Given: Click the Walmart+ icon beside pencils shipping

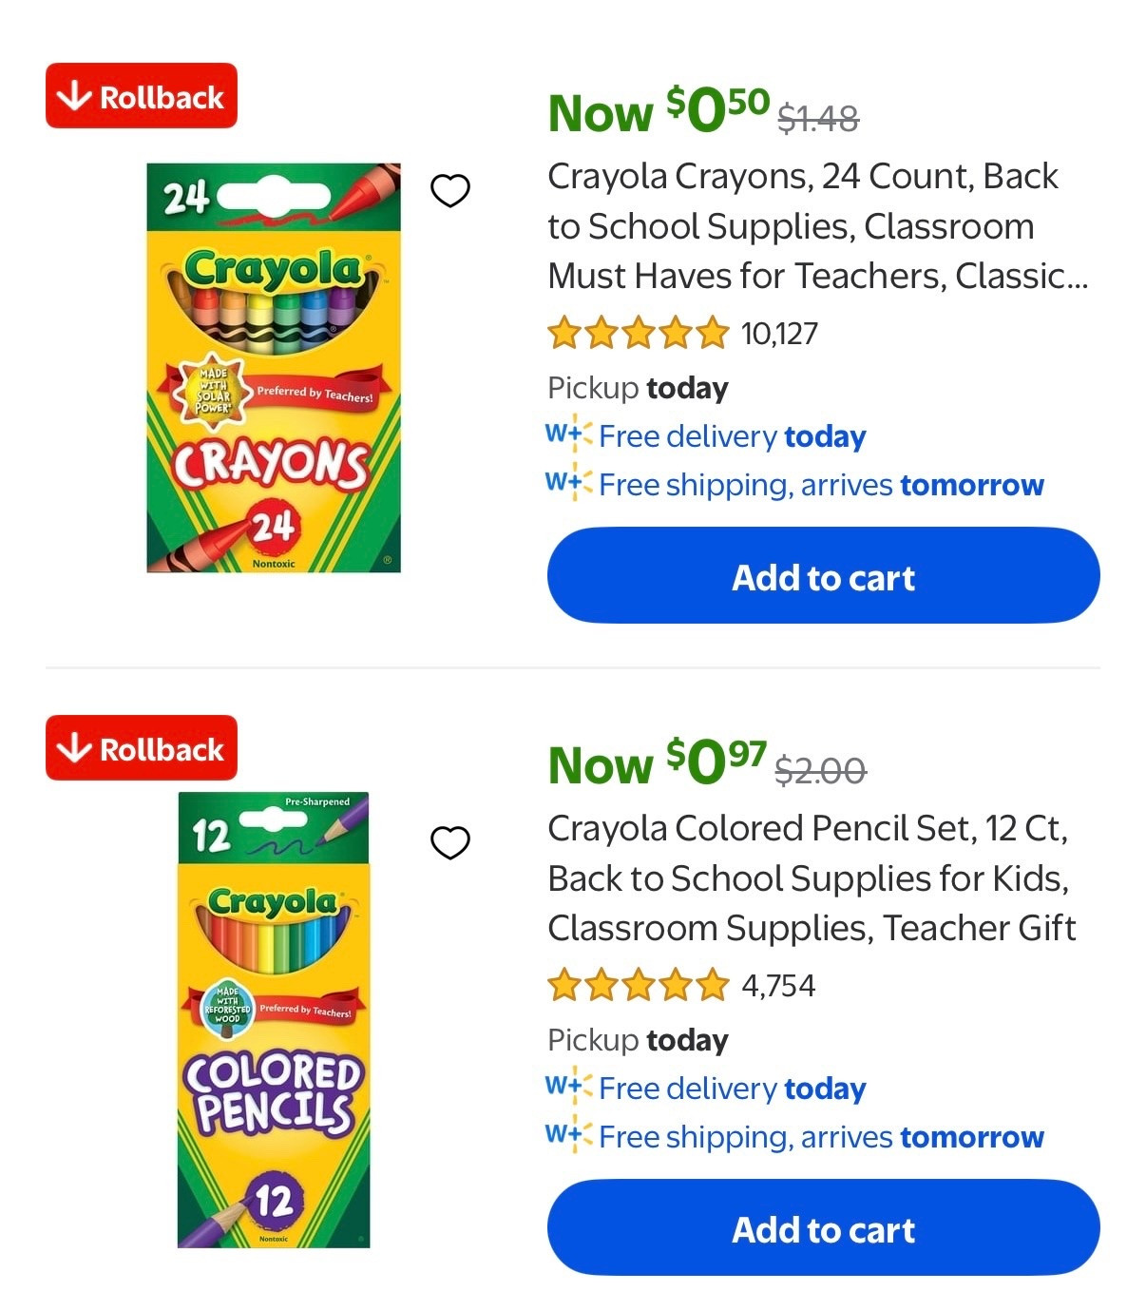Looking at the screenshot, I should (567, 1137).
